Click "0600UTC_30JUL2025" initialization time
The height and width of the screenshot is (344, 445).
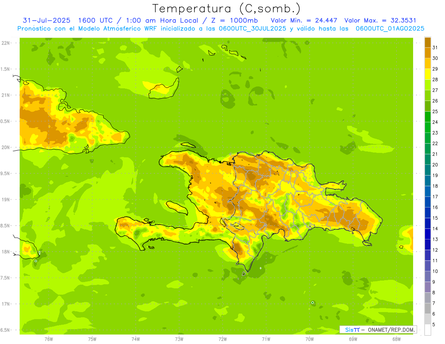(252, 29)
